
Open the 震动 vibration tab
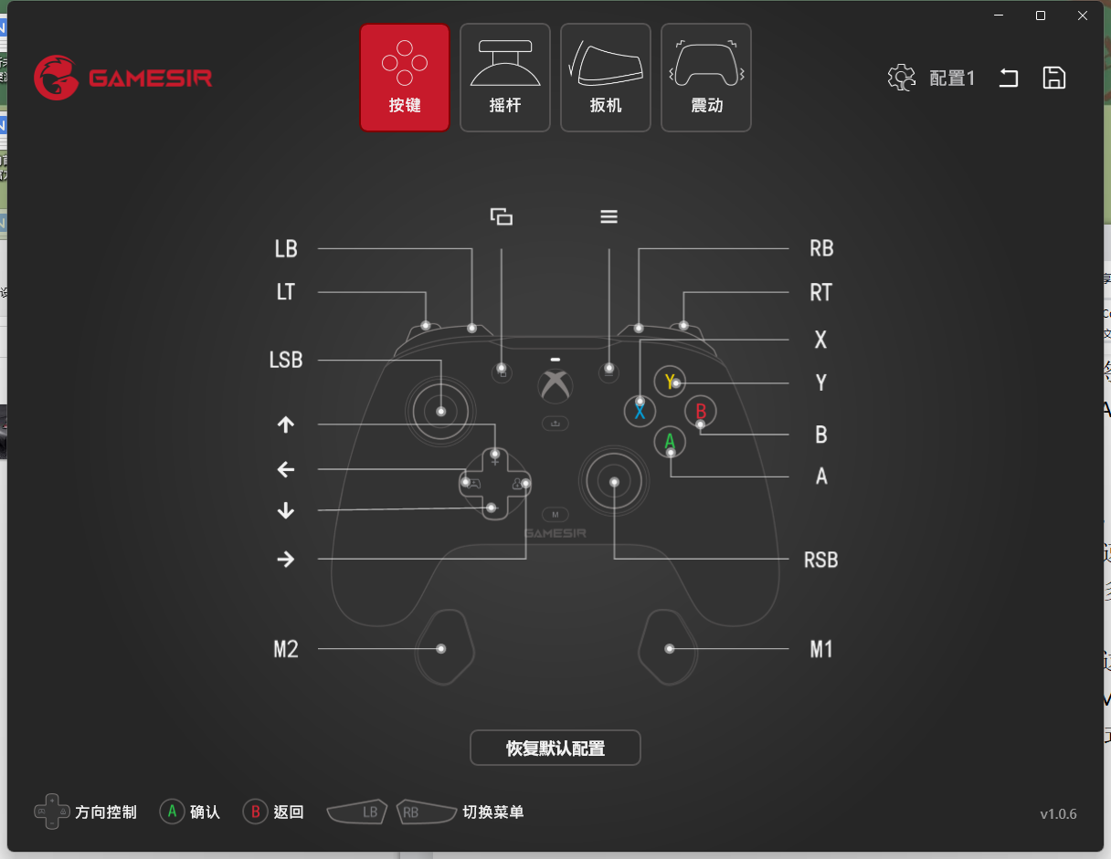coord(706,78)
